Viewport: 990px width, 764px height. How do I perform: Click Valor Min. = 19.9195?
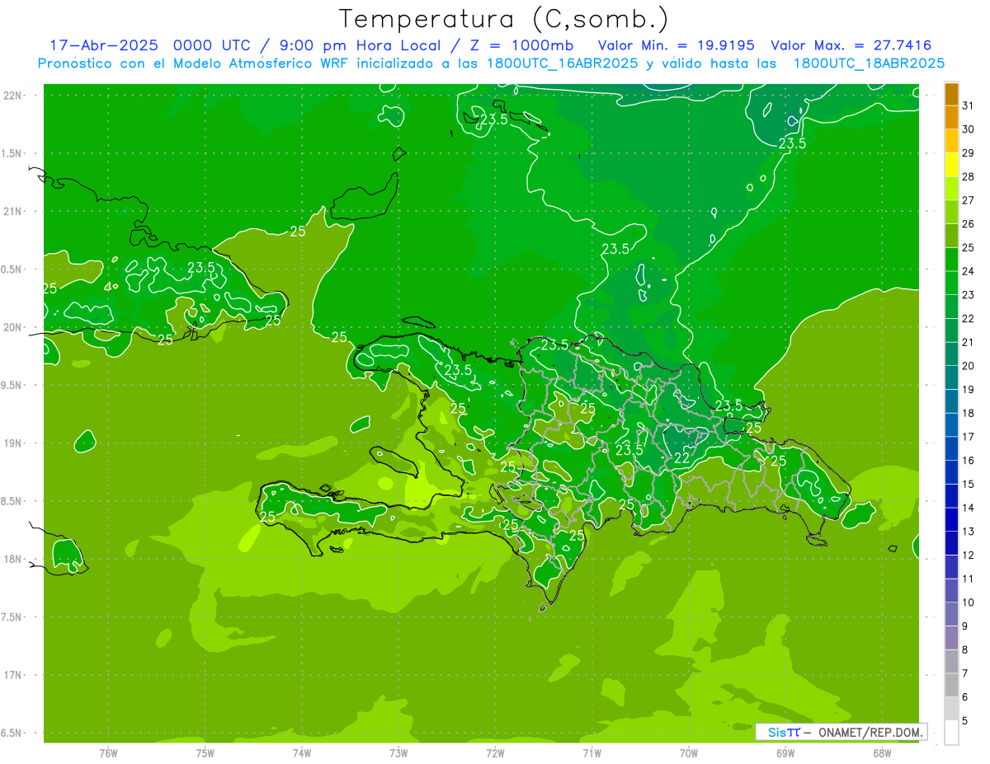[676, 45]
